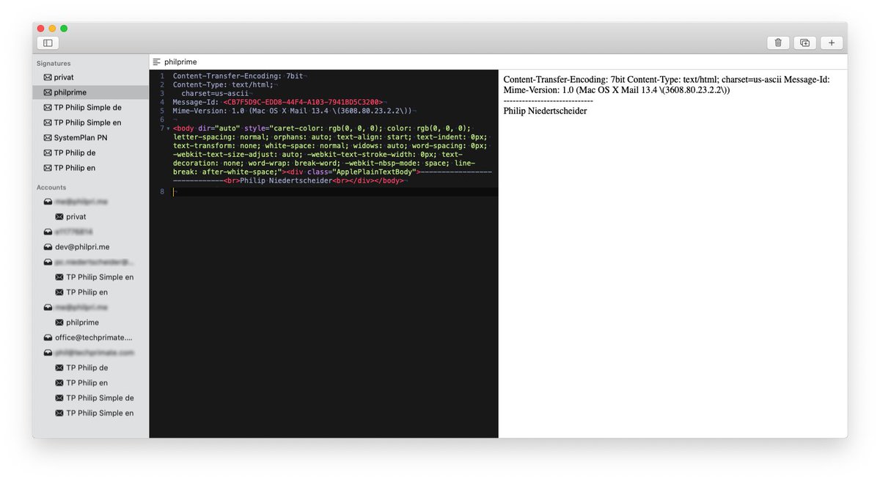
Task: Collapse the body tag with the line 7 fold arrow
Action: [168, 128]
